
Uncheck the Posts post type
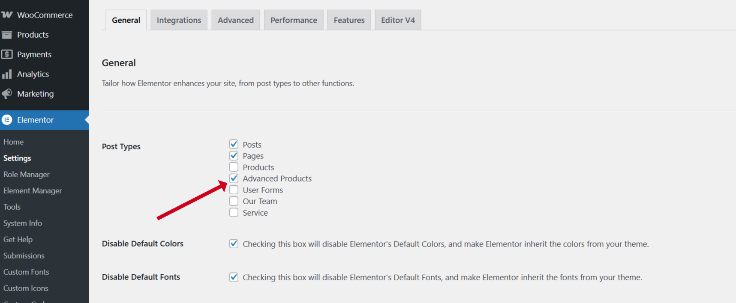click(234, 144)
